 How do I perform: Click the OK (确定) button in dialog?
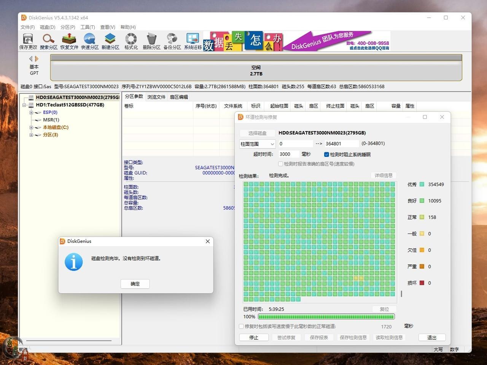pos(135,284)
